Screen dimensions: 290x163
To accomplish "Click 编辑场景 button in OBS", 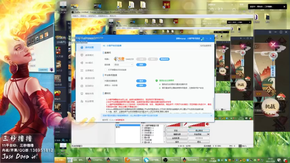I will pyautogui.click(x=177, y=134).
